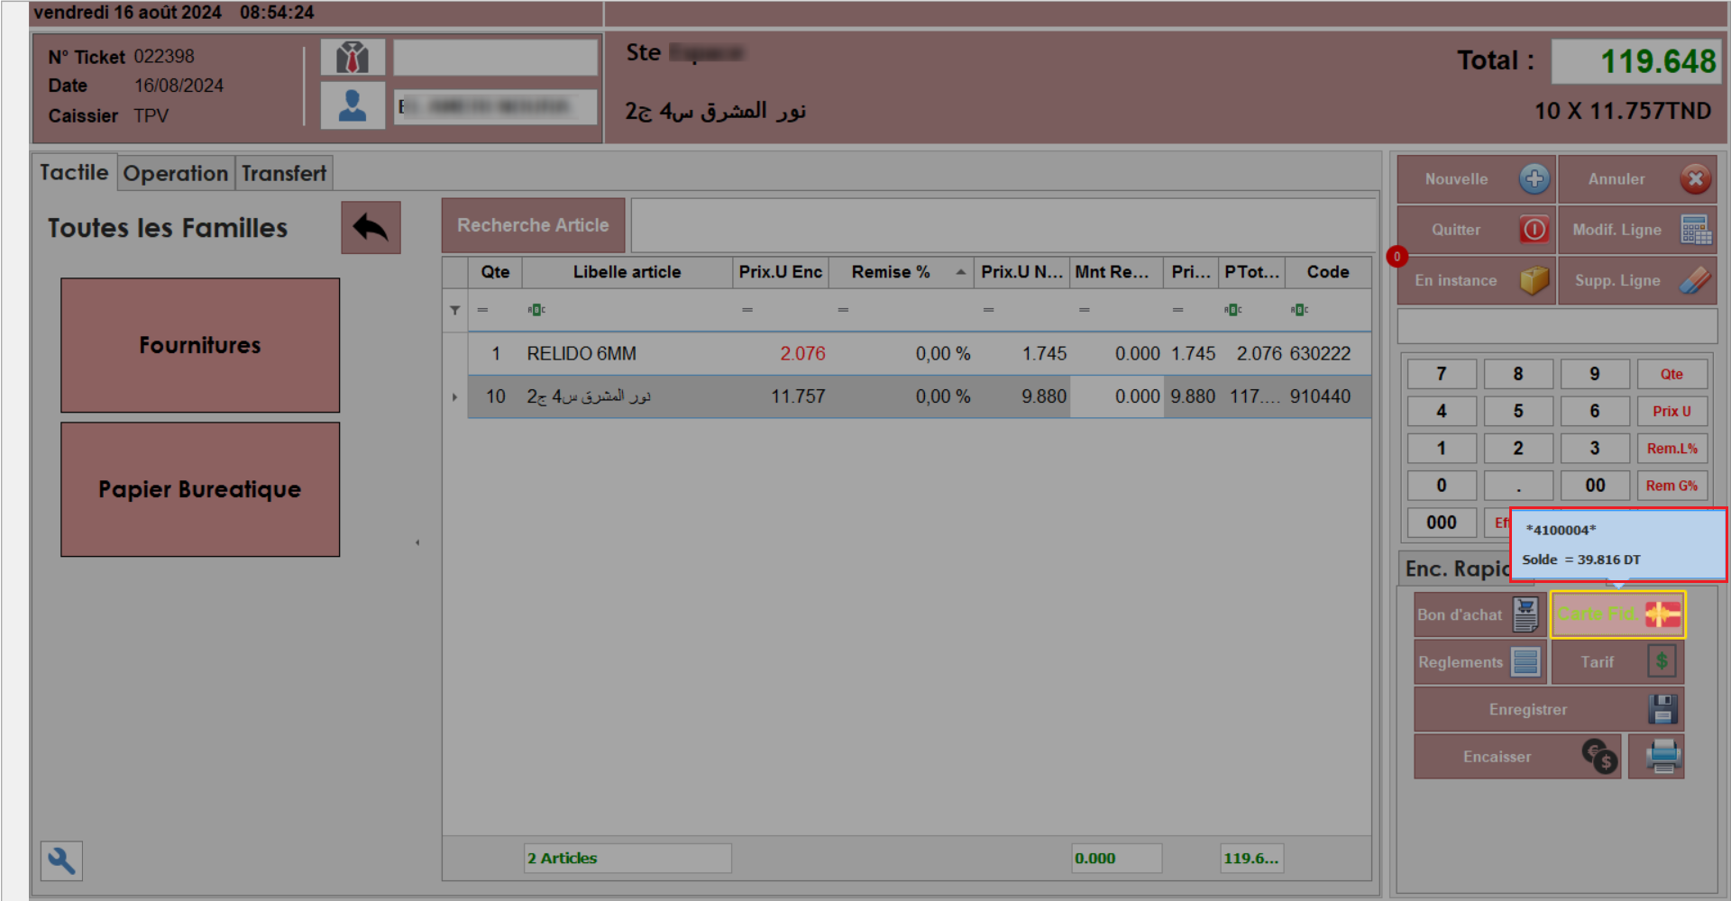Image resolution: width=1731 pixels, height=901 pixels.
Task: Cancel the ticket with Annuler
Action: point(1636,178)
